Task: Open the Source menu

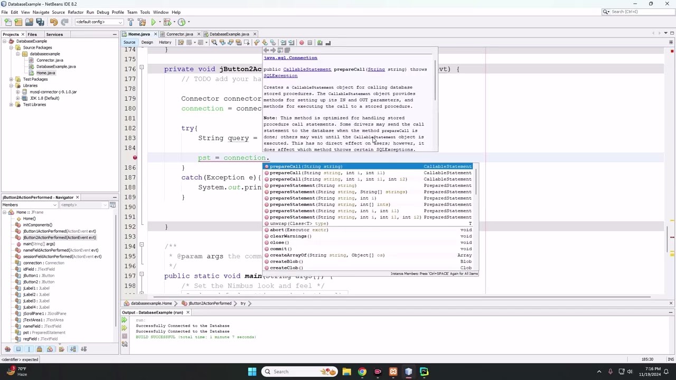Action: (58, 12)
